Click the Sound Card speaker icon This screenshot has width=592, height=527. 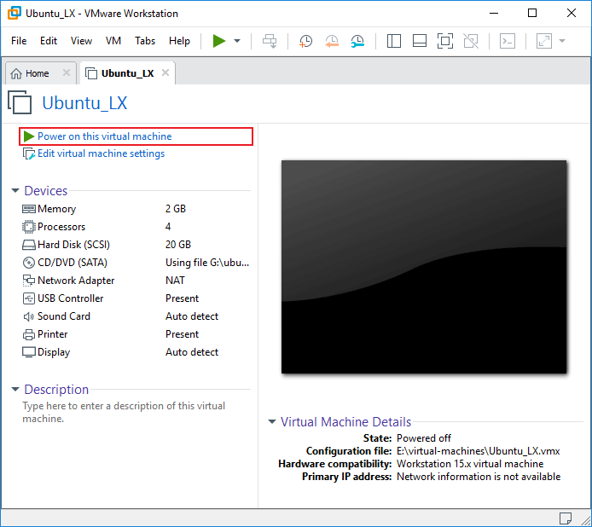(29, 316)
